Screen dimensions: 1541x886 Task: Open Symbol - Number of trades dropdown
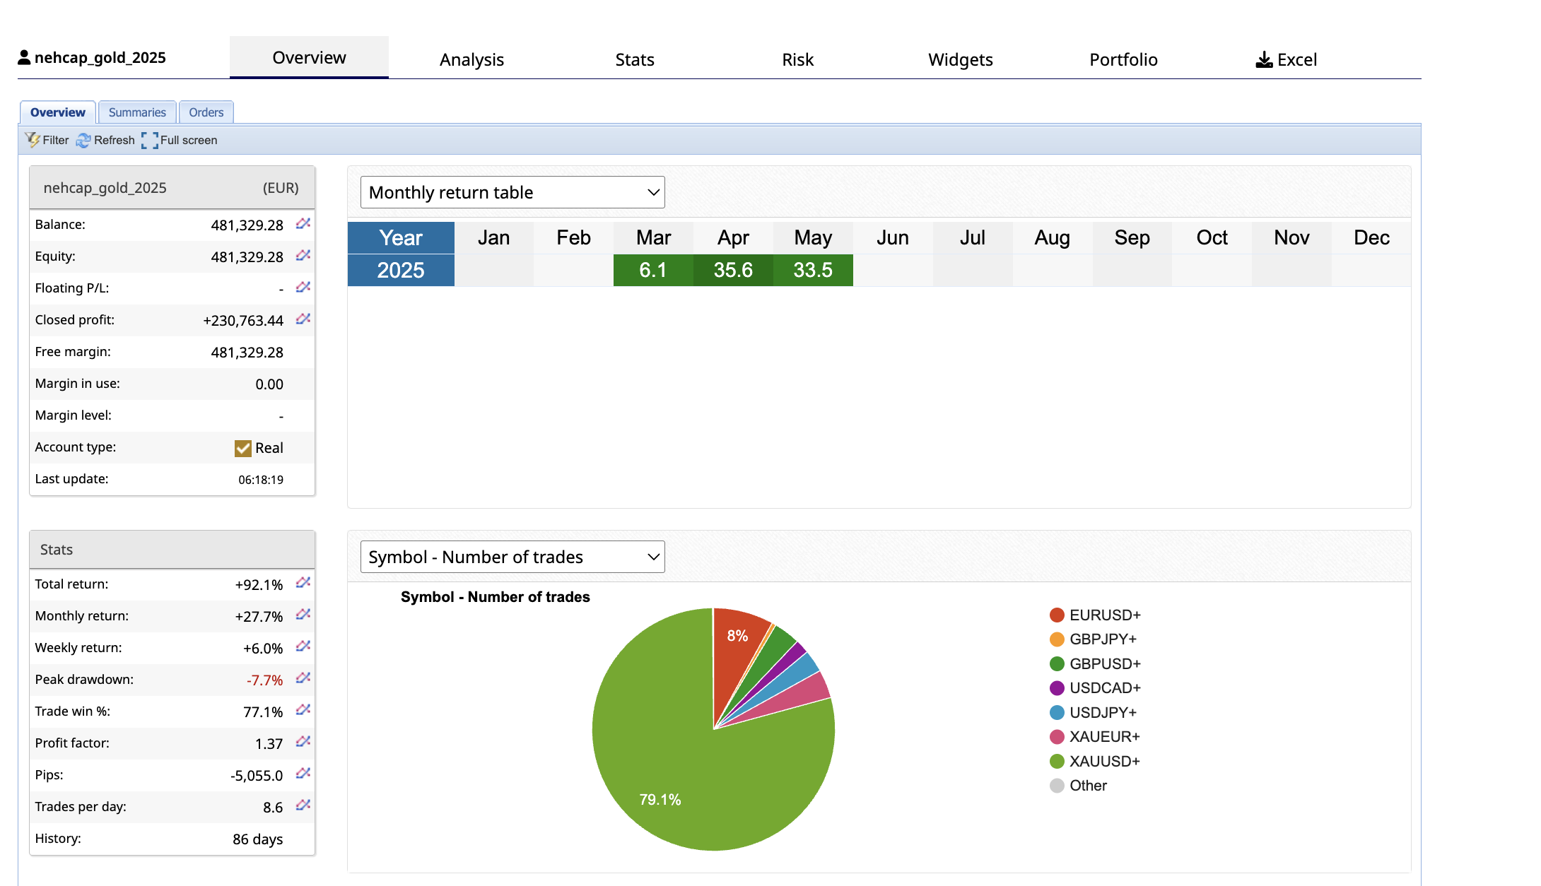pyautogui.click(x=512, y=557)
